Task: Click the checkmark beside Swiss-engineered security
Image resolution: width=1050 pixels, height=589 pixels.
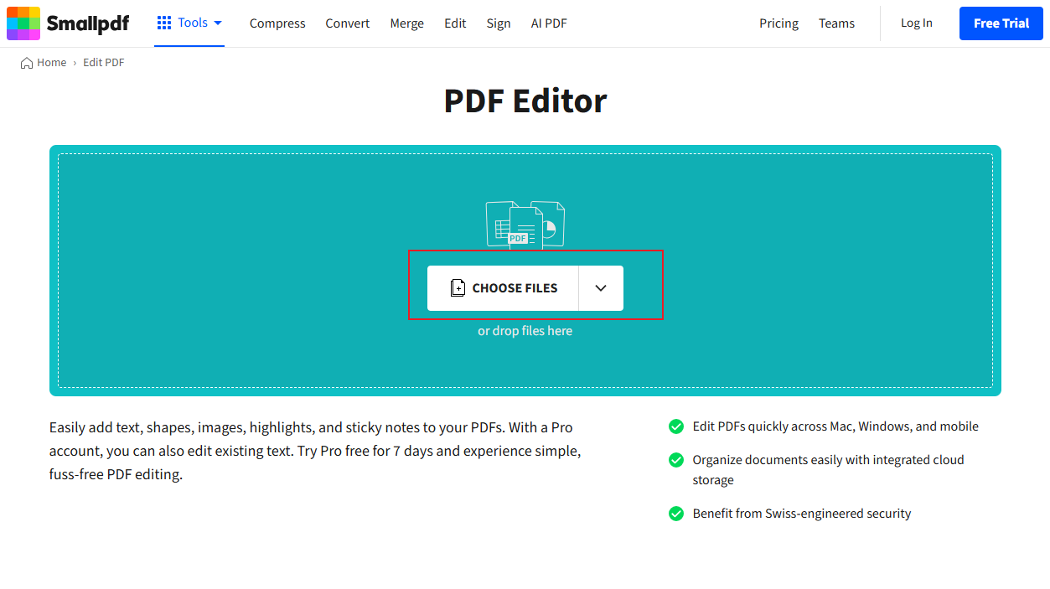Action: [x=676, y=514]
